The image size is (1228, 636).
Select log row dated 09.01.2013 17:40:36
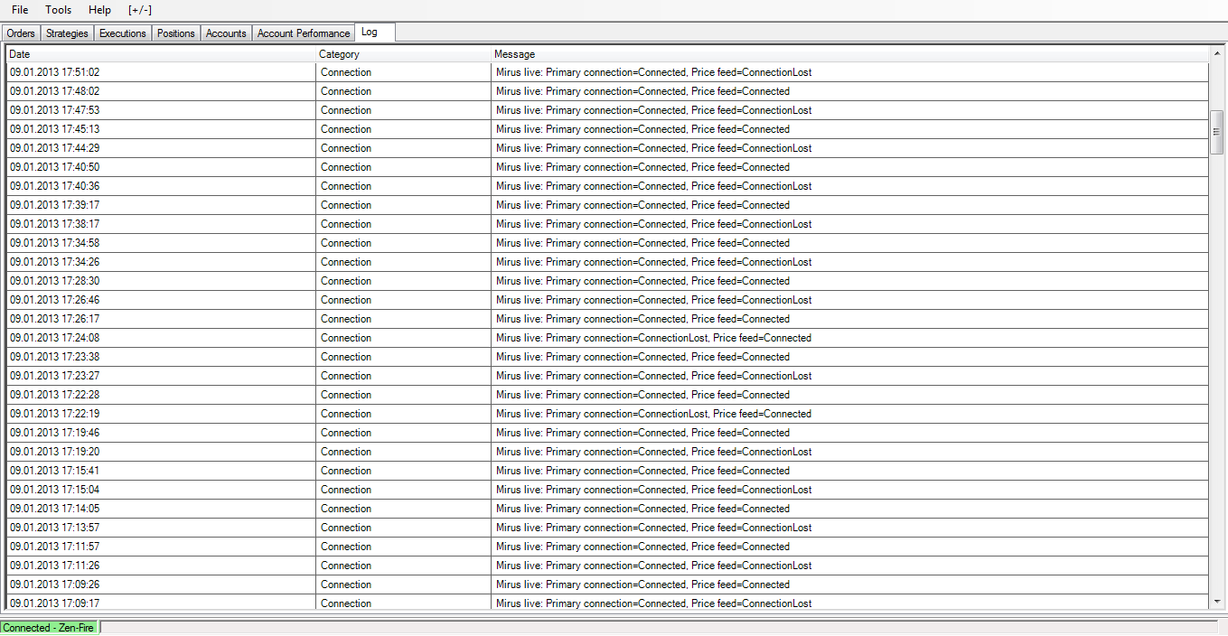click(x=607, y=186)
